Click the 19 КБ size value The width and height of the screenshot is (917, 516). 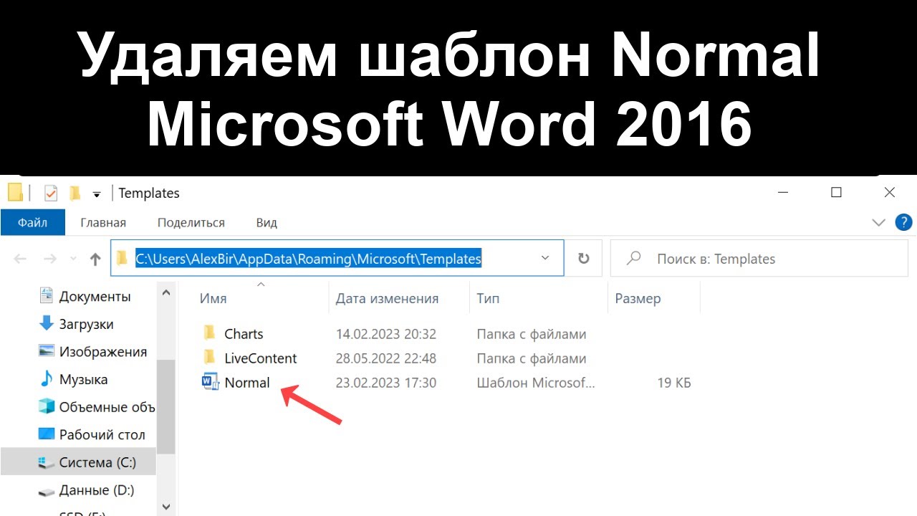[x=674, y=383]
